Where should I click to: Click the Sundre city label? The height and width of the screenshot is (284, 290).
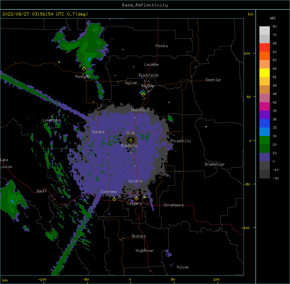tap(98, 132)
